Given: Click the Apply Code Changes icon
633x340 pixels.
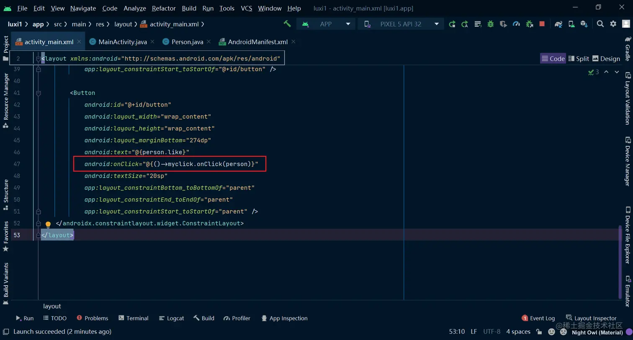Looking at the screenshot, I should click(478, 24).
